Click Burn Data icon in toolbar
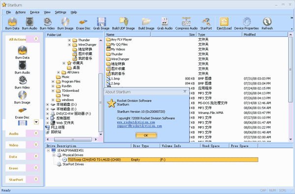This screenshot has width=295, height=194. (x=12, y=24)
